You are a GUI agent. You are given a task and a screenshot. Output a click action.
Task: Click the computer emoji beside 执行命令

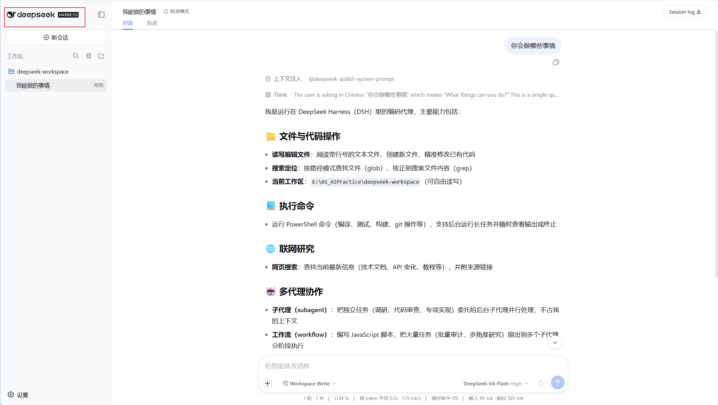270,206
